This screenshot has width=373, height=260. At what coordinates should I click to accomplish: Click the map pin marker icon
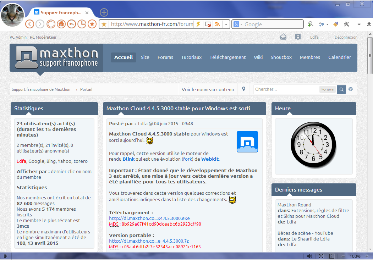243,89
